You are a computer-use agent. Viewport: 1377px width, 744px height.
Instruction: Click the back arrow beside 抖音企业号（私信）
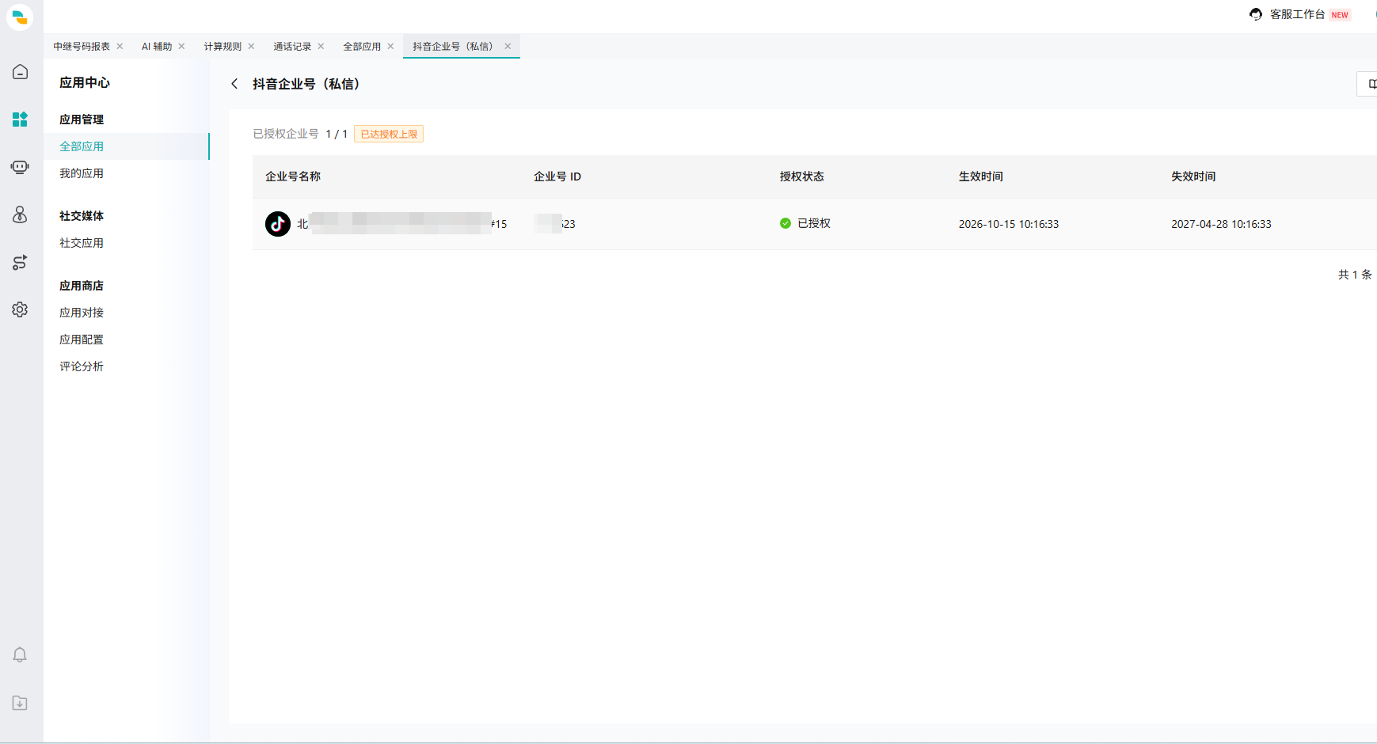[234, 84]
